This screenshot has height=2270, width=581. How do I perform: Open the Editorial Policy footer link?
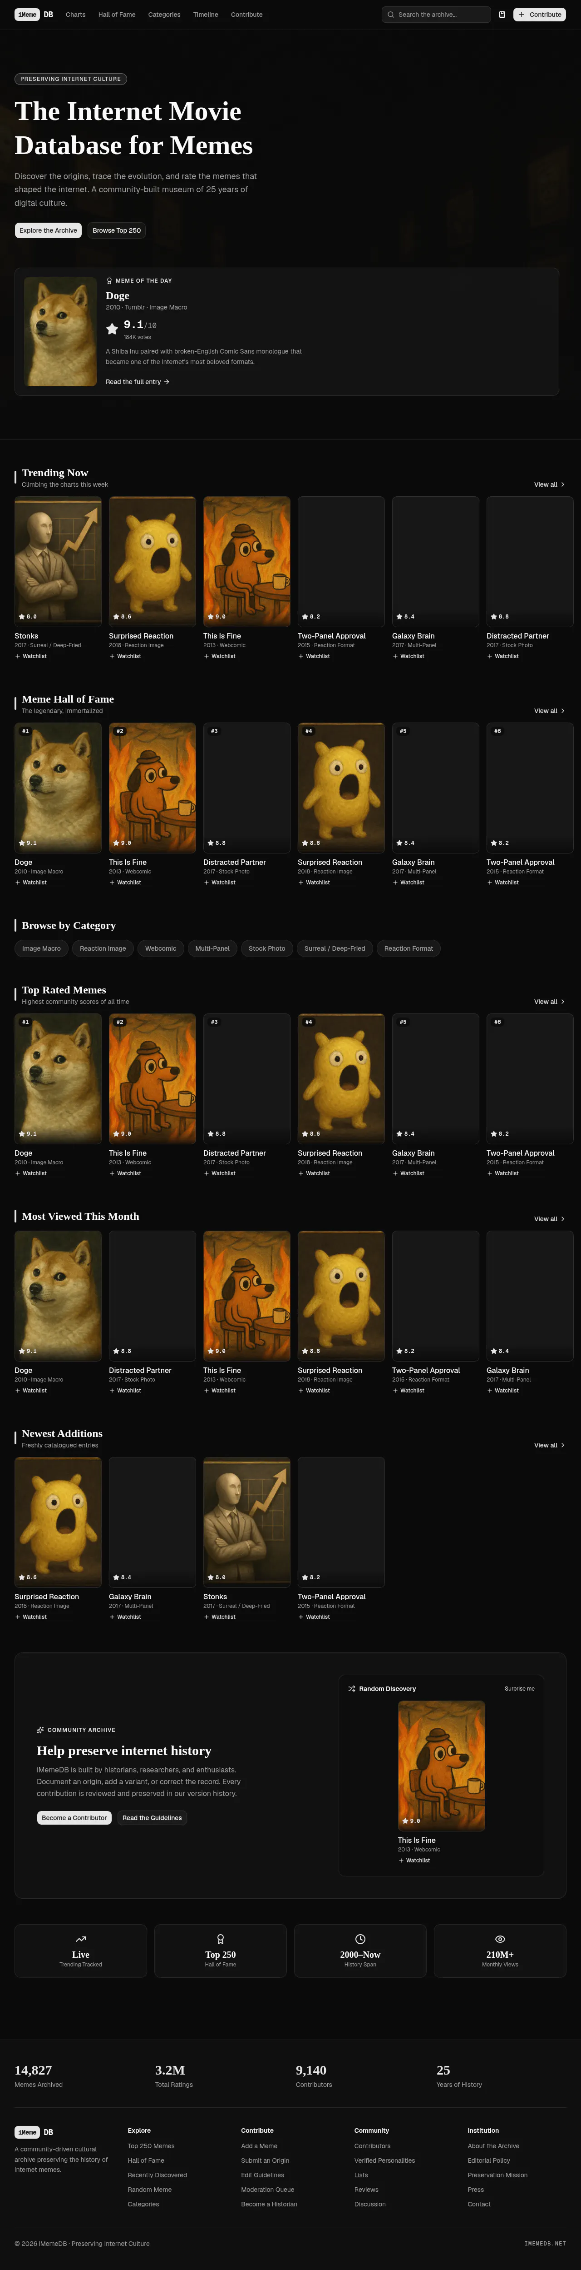pos(488,2161)
